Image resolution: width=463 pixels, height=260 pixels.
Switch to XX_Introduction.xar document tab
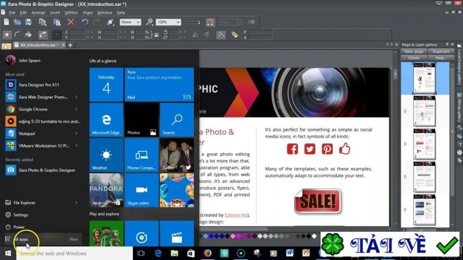39,44
